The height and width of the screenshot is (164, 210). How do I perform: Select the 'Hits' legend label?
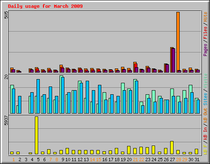point(205,17)
